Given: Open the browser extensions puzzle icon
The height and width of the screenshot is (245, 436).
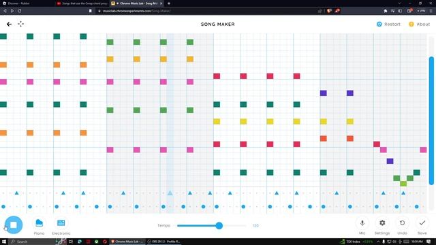Looking at the screenshot, I should point(386,11).
